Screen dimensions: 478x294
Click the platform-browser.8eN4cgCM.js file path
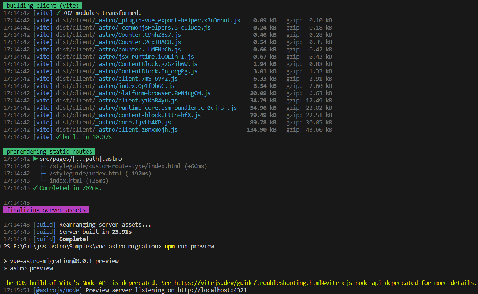133,93
